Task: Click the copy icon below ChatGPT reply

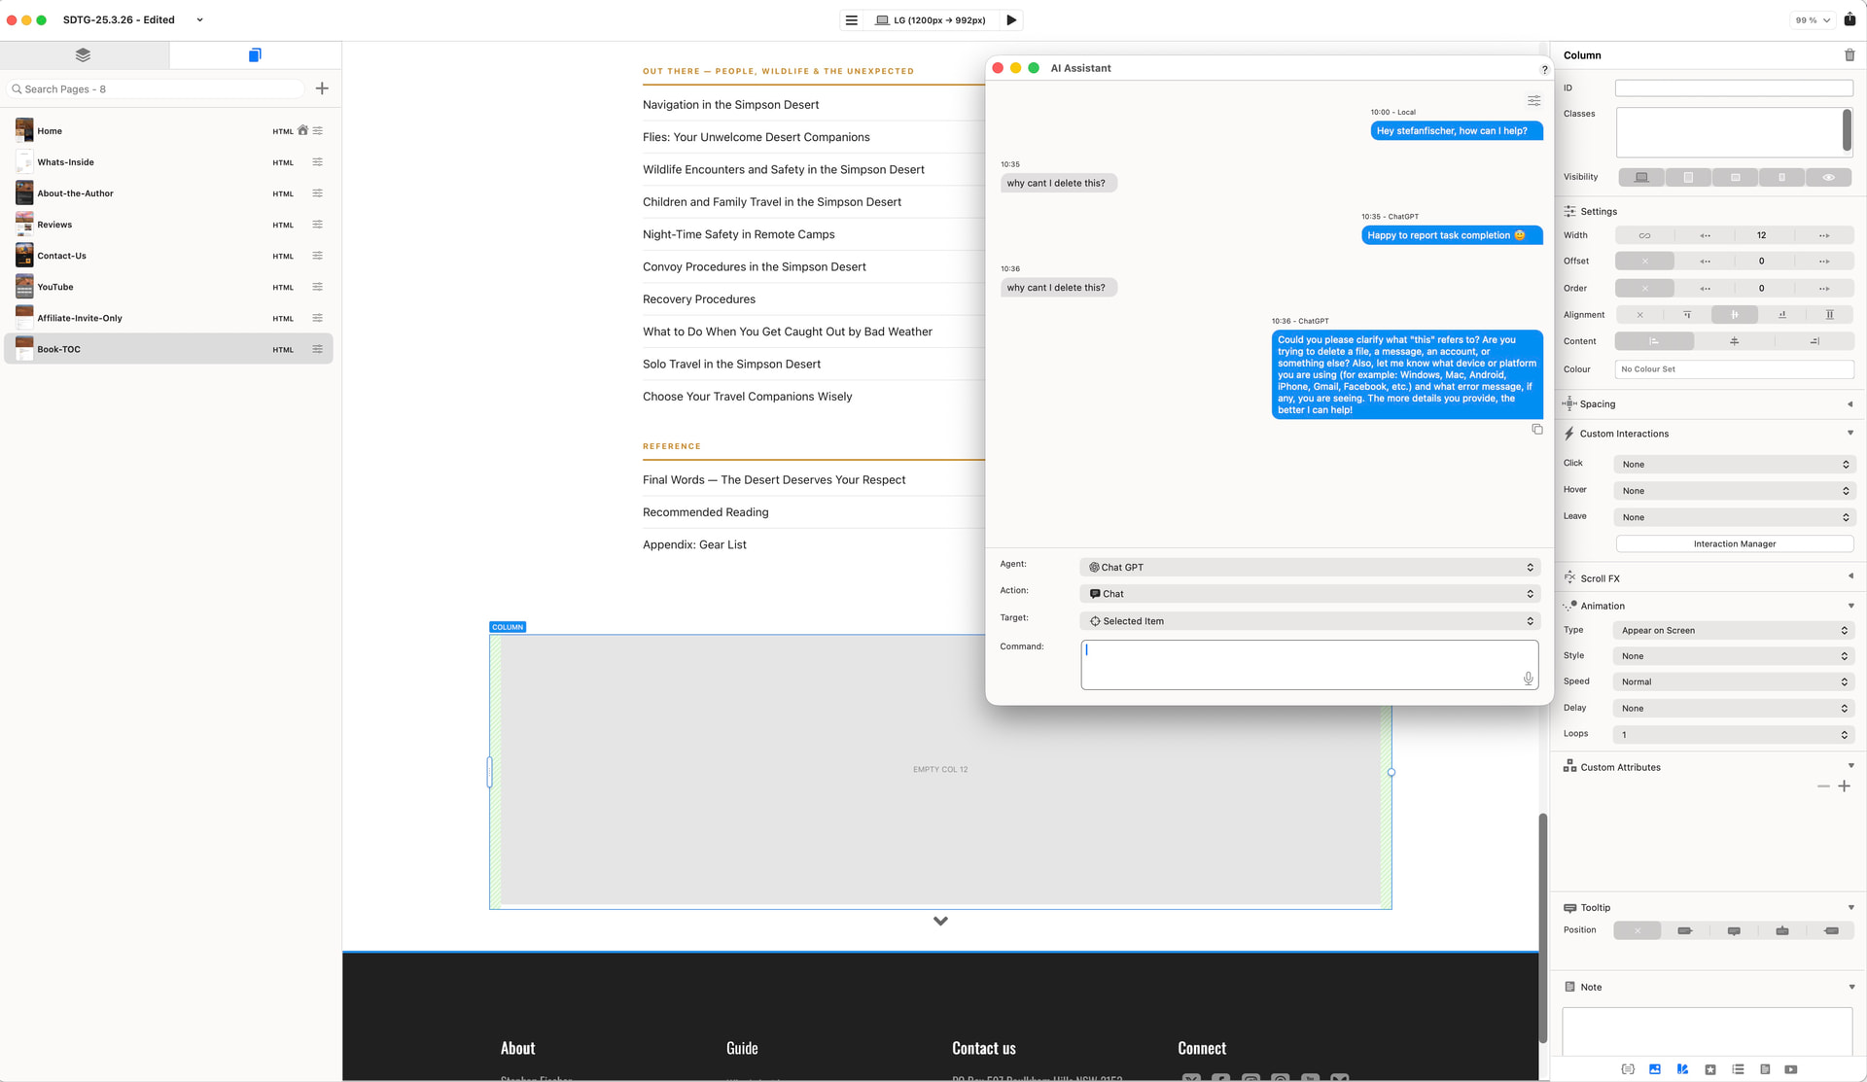Action: (x=1537, y=430)
